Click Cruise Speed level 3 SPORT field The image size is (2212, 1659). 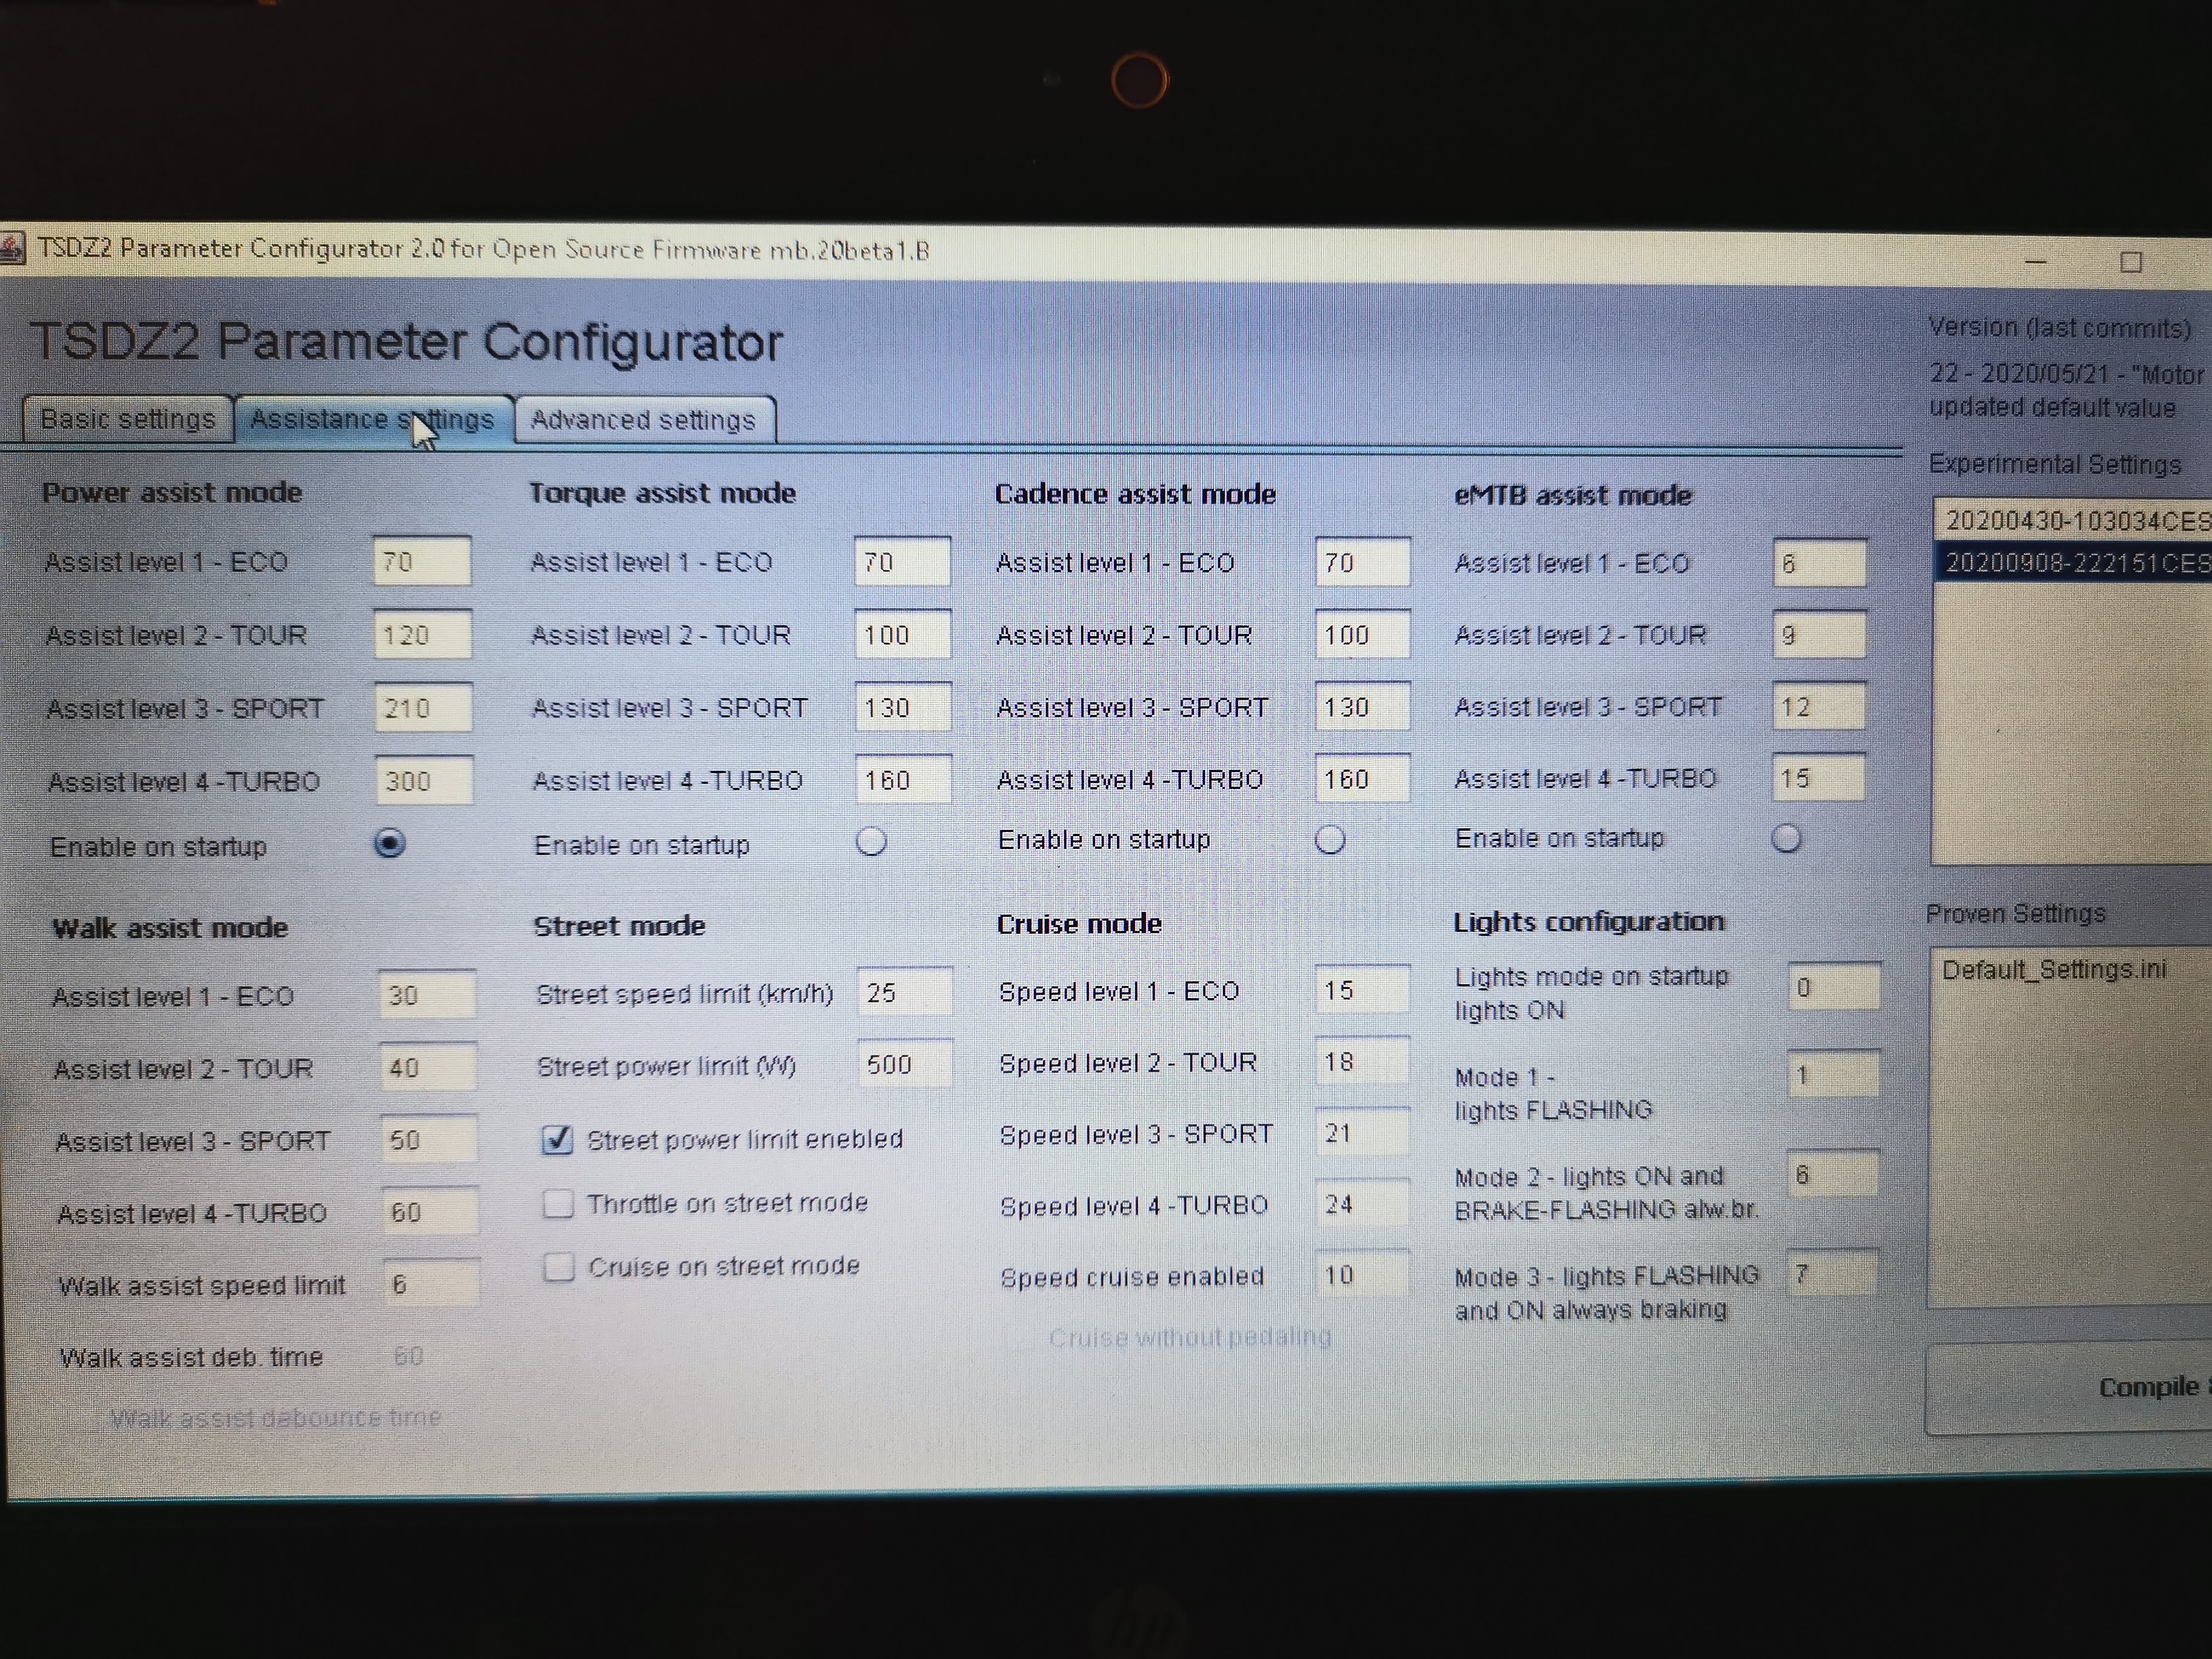1361,1133
